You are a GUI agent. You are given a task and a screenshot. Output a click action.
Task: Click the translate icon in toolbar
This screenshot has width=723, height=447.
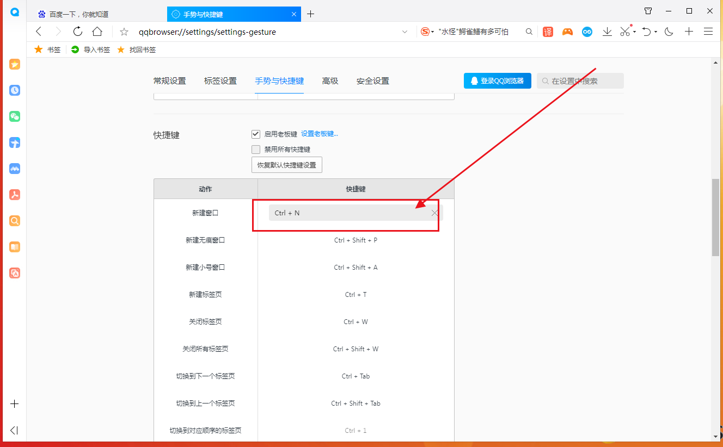click(x=548, y=32)
